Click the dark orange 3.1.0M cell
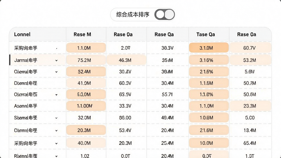This screenshot has width=281, height=158. tap(209, 48)
